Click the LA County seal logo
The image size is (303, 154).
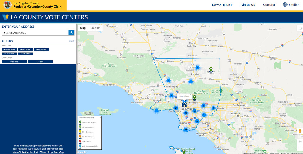click(7, 5)
